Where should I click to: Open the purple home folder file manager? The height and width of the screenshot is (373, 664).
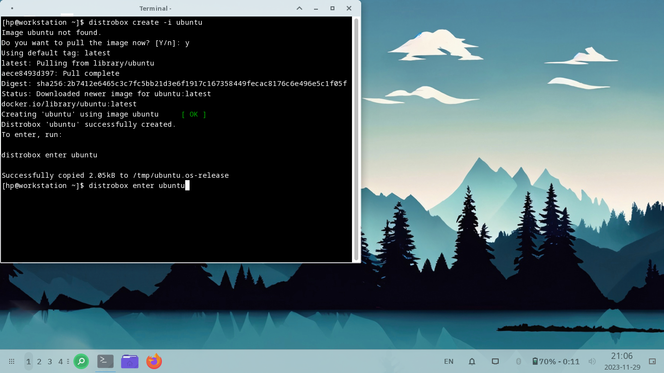pos(130,361)
